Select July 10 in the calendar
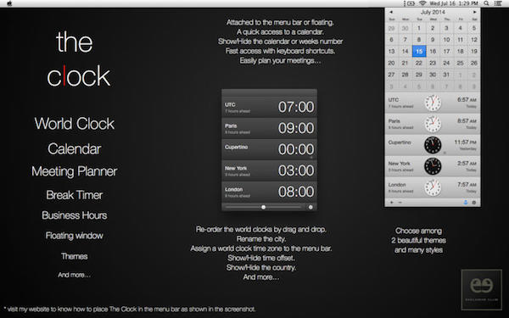509x318 pixels. (x=446, y=40)
